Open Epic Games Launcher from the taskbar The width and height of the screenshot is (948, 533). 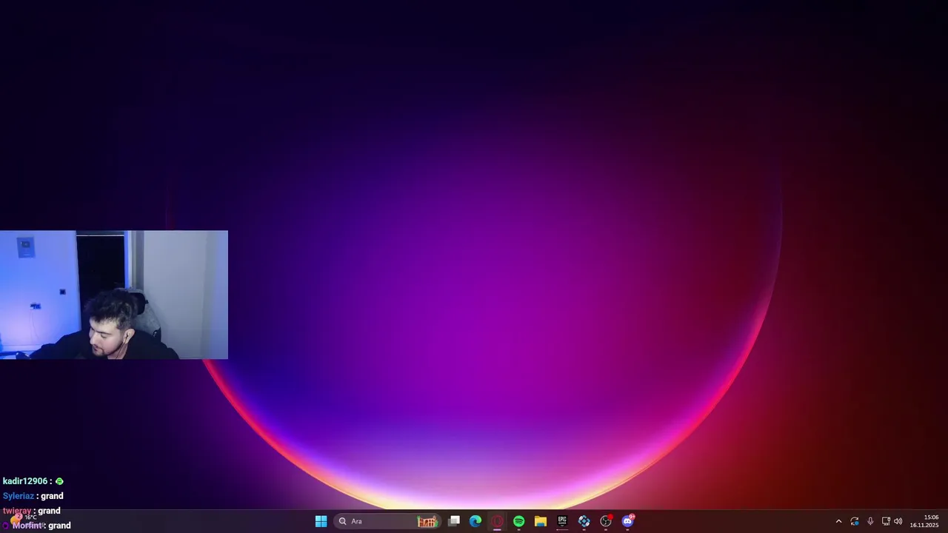[562, 521]
